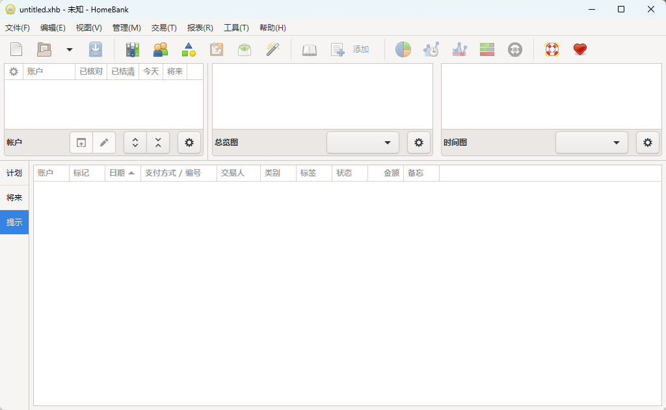Click the add transaction document-plus icon
Image resolution: width=666 pixels, height=410 pixels.
tap(338, 49)
